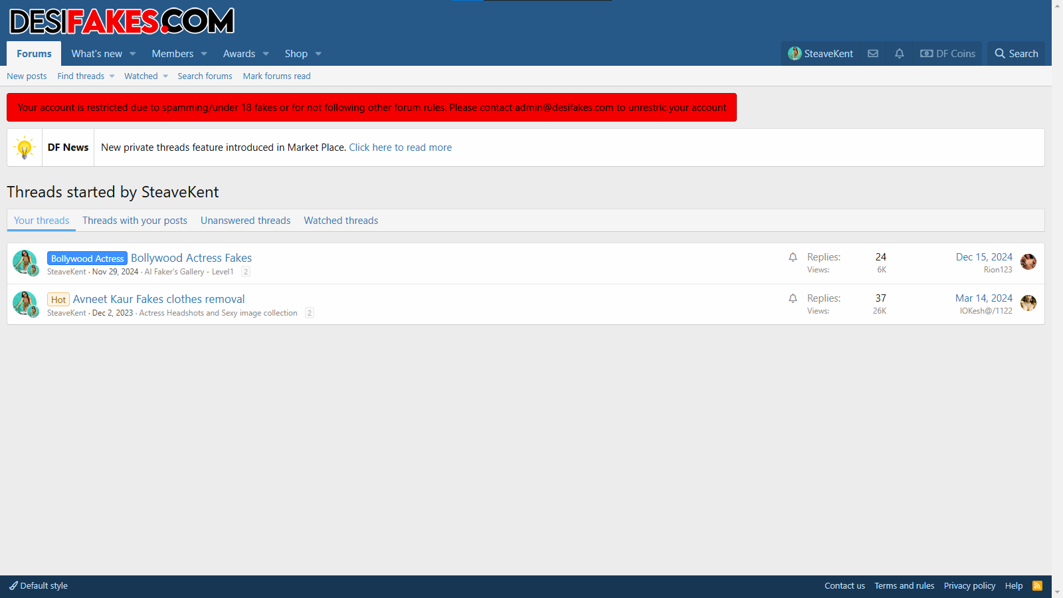
Task: Click the watch bell on the Avneet Kaur row
Action: [793, 298]
